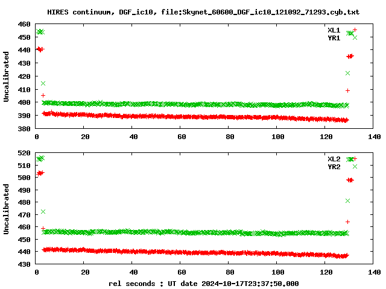The image size is (386, 289).
Task: Click the 380 tick label on top plot
Action: 24,128
